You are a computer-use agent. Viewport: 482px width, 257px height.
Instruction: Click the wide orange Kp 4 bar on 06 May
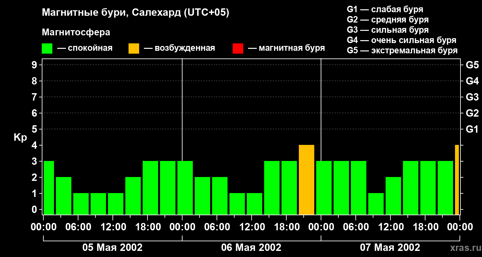(307, 180)
